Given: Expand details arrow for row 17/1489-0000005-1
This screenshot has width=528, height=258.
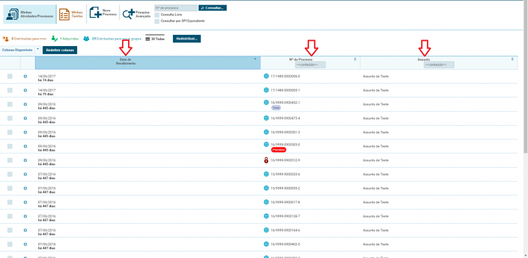Looking at the screenshot, I should [x=25, y=90].
